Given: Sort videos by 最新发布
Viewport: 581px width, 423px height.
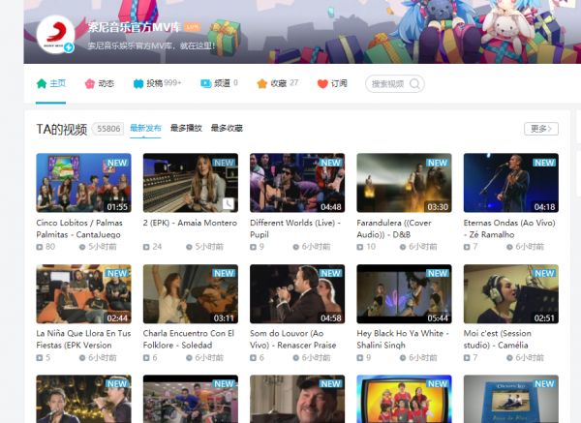Looking at the screenshot, I should [145, 128].
